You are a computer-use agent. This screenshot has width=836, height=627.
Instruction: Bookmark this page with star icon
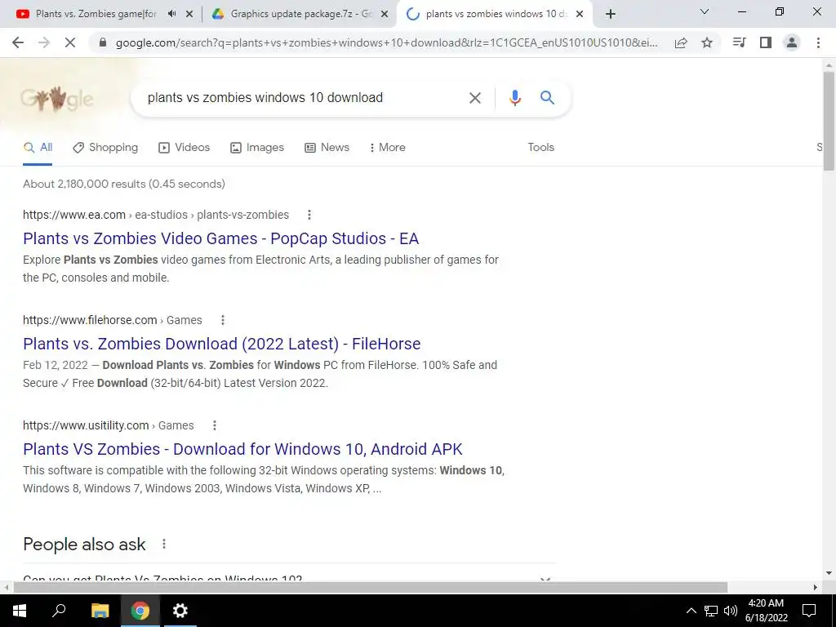click(707, 43)
